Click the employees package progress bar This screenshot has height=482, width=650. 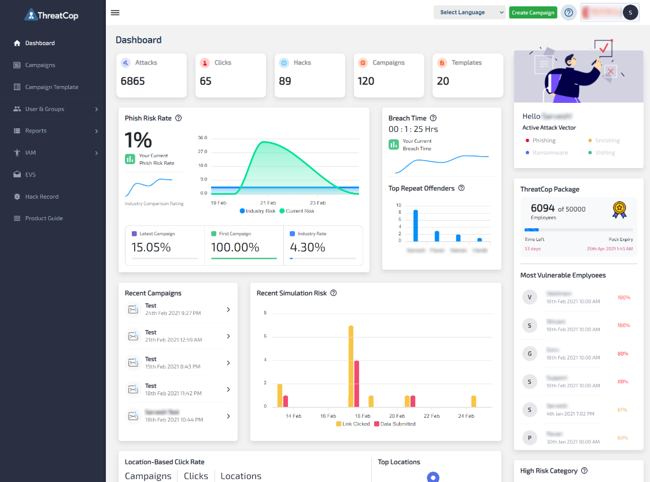point(578,229)
